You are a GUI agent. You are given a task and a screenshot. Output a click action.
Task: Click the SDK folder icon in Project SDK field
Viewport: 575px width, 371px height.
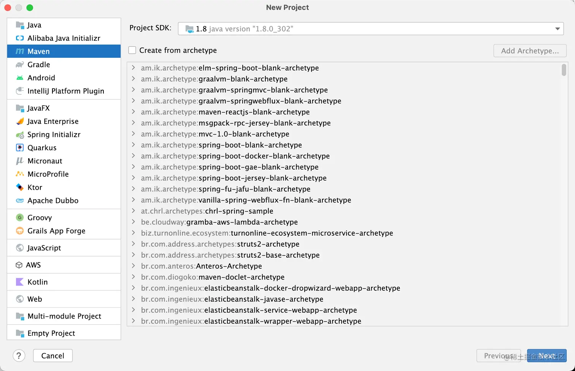pyautogui.click(x=189, y=29)
